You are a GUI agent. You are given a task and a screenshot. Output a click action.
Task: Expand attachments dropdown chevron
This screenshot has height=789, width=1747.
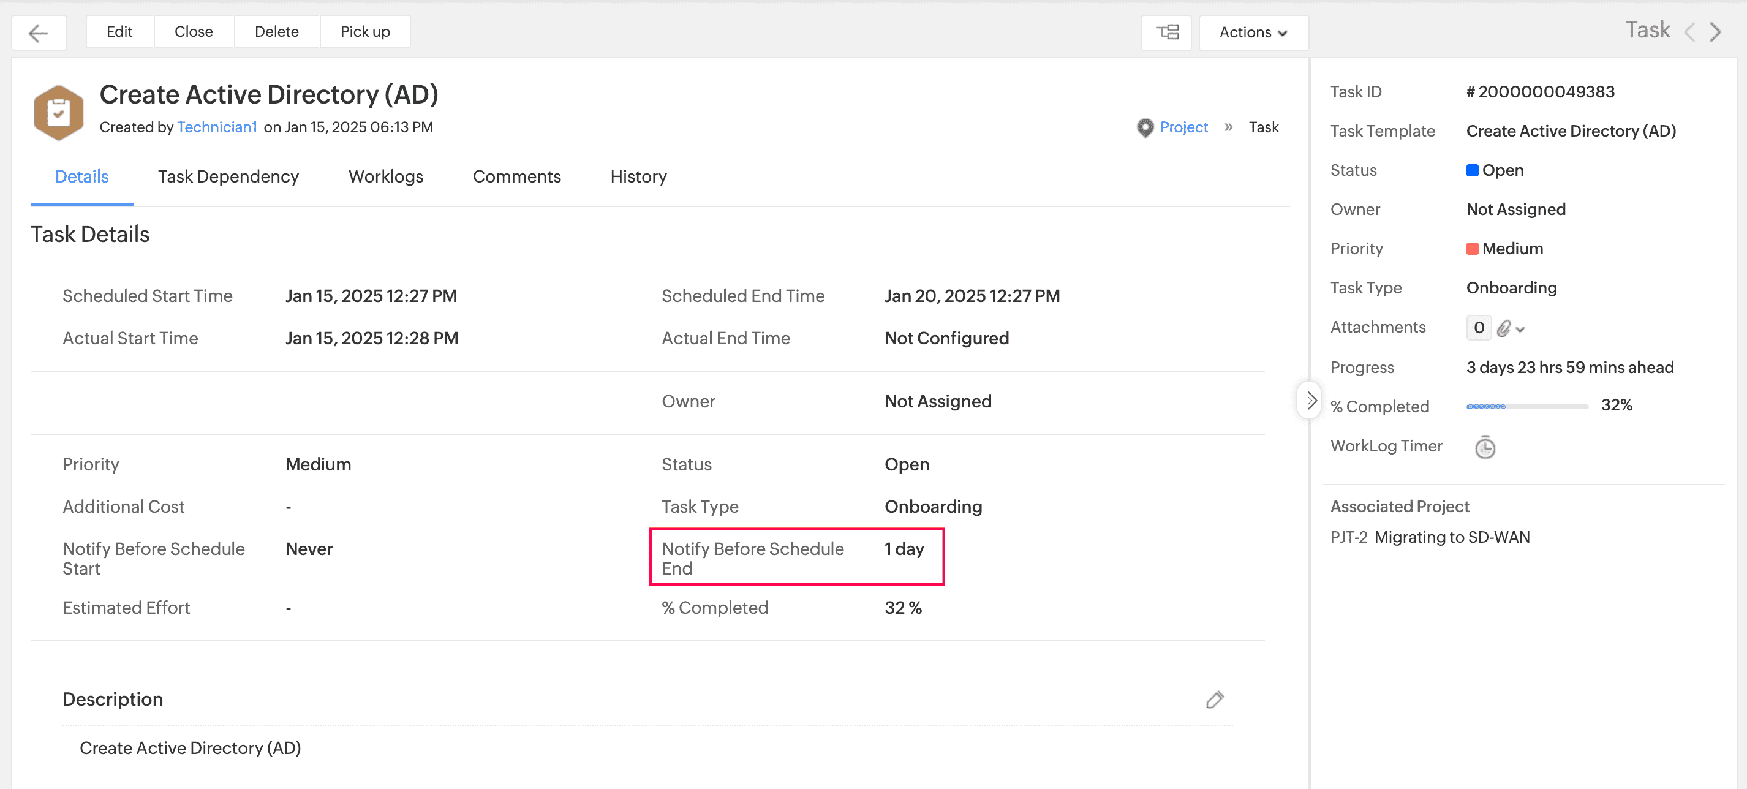1520,330
